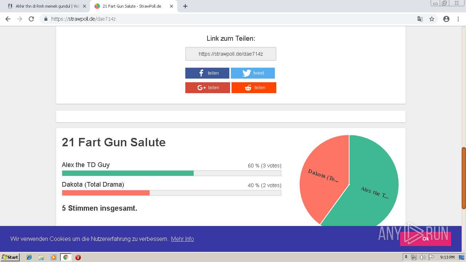Open the Mehr Info cookie link

coord(182,239)
